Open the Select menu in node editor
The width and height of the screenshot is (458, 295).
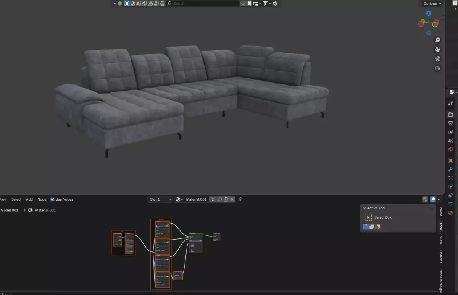(16, 199)
